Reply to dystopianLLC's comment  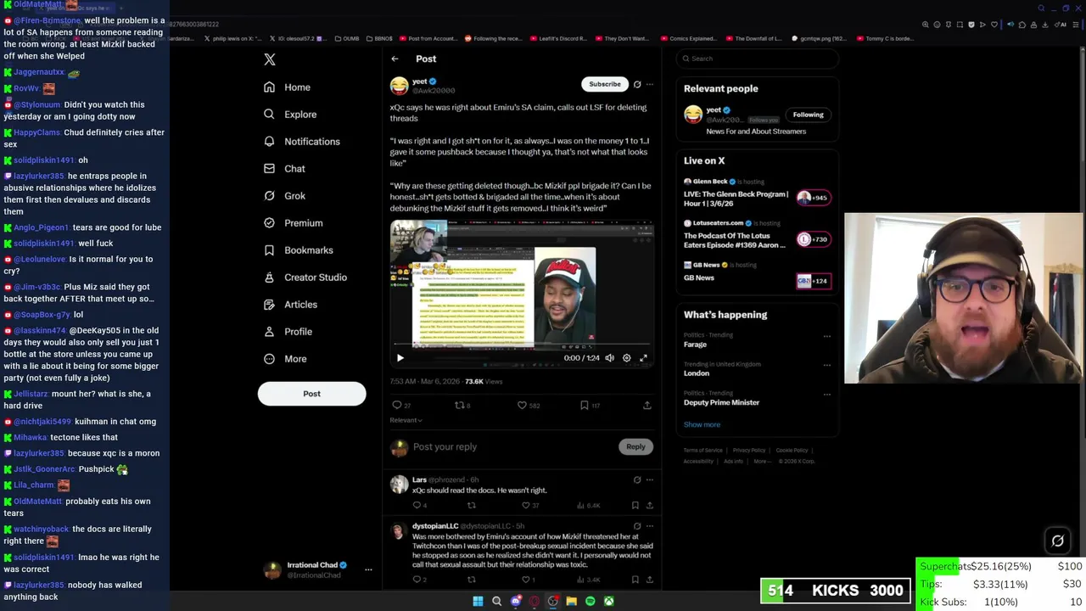[x=419, y=580]
